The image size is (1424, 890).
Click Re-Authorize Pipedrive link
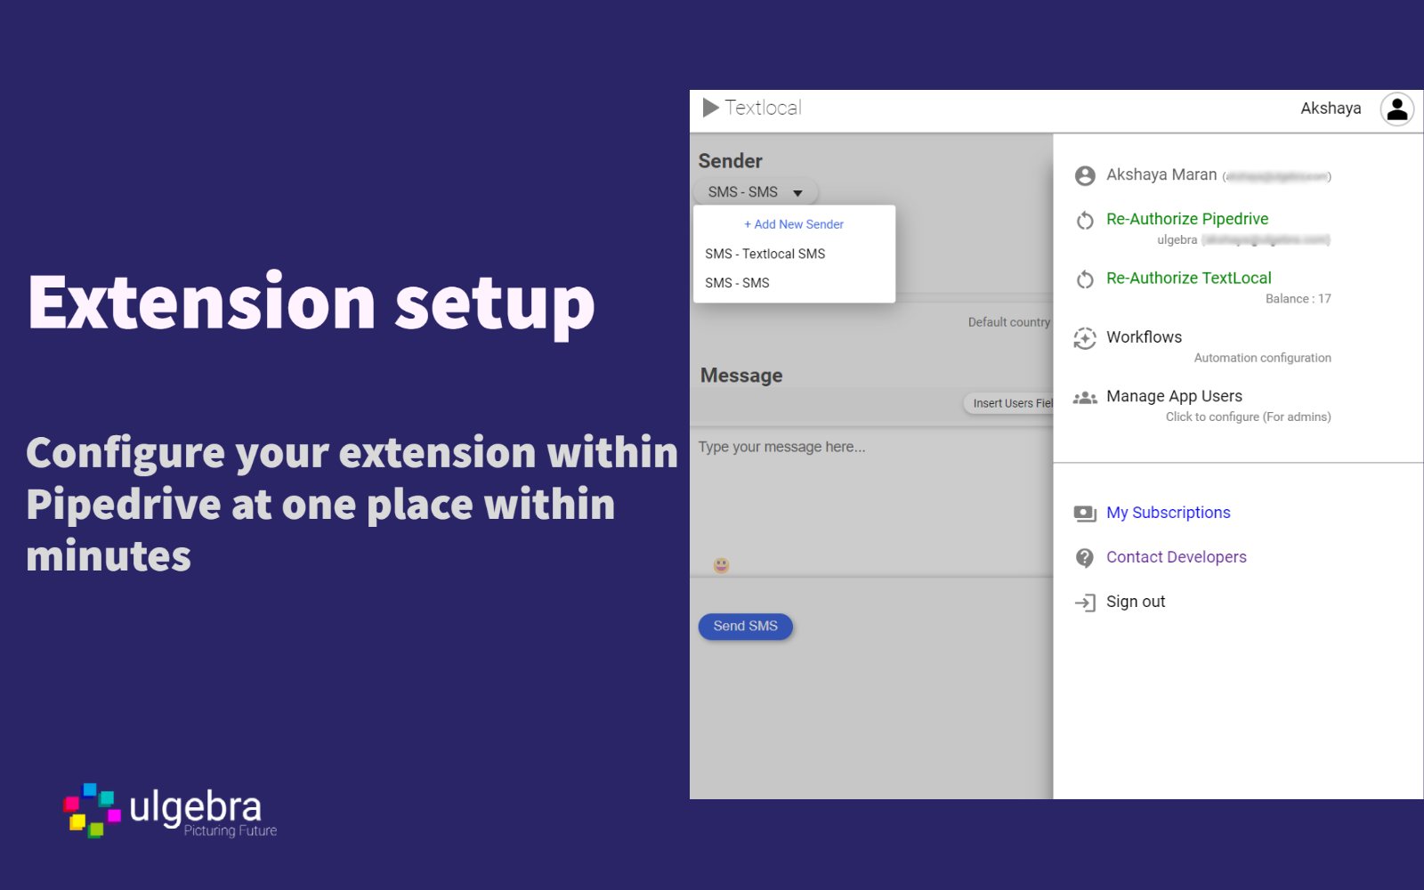pyautogui.click(x=1187, y=219)
